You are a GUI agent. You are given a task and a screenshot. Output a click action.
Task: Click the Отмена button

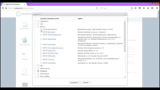click(x=85, y=82)
